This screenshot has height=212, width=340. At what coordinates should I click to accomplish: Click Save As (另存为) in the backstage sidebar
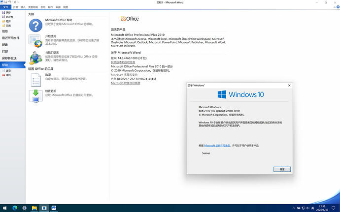coord(7,17)
